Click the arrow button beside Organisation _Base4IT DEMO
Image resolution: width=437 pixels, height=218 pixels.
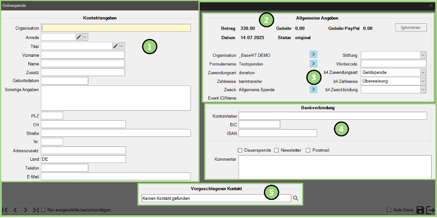(314, 55)
